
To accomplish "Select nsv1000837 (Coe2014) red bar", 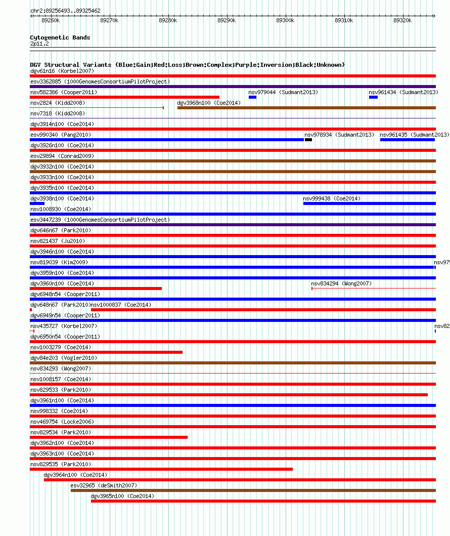I will pyautogui.click(x=263, y=310).
